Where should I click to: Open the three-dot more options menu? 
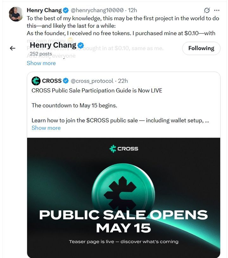coord(217,10)
